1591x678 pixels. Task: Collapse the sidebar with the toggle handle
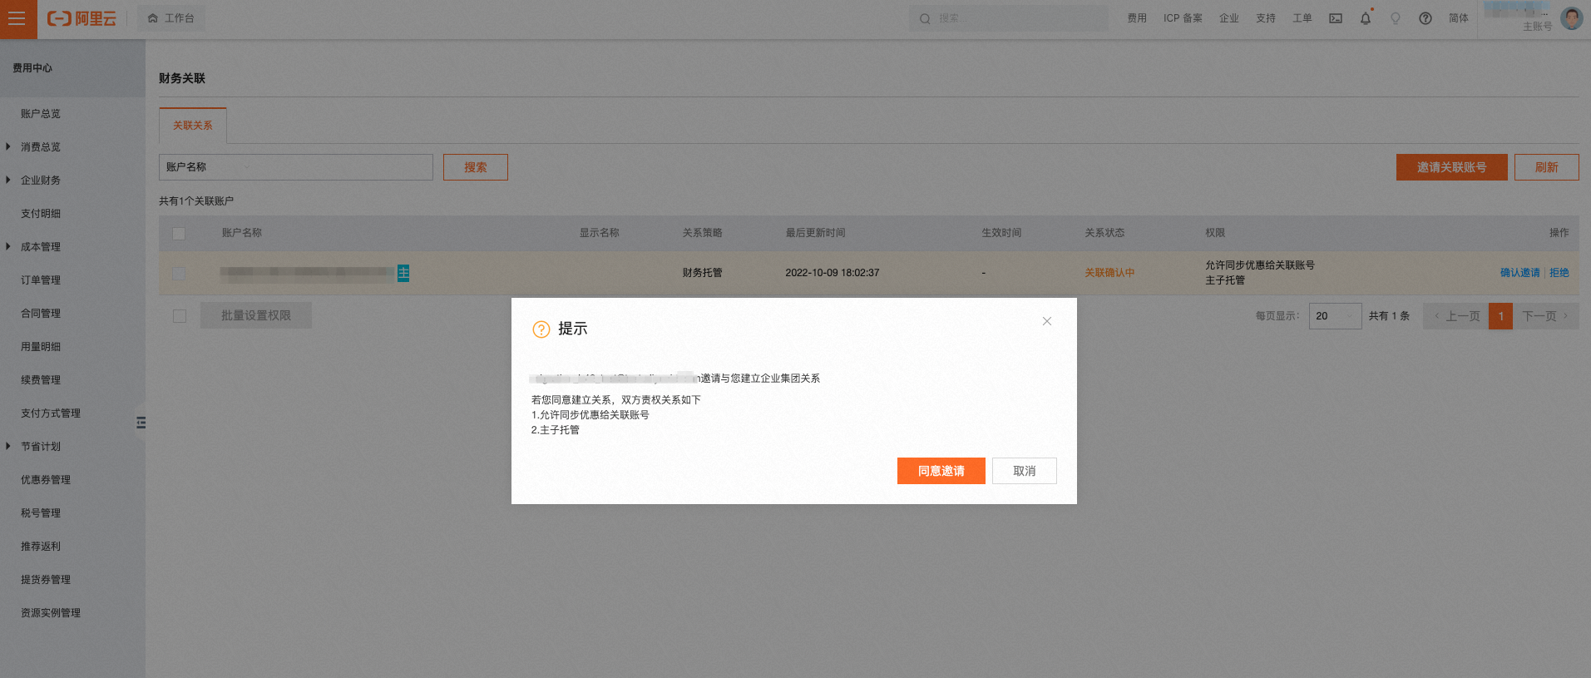click(x=141, y=423)
